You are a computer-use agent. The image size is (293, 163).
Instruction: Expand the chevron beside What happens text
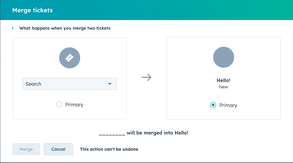[x=13, y=28]
